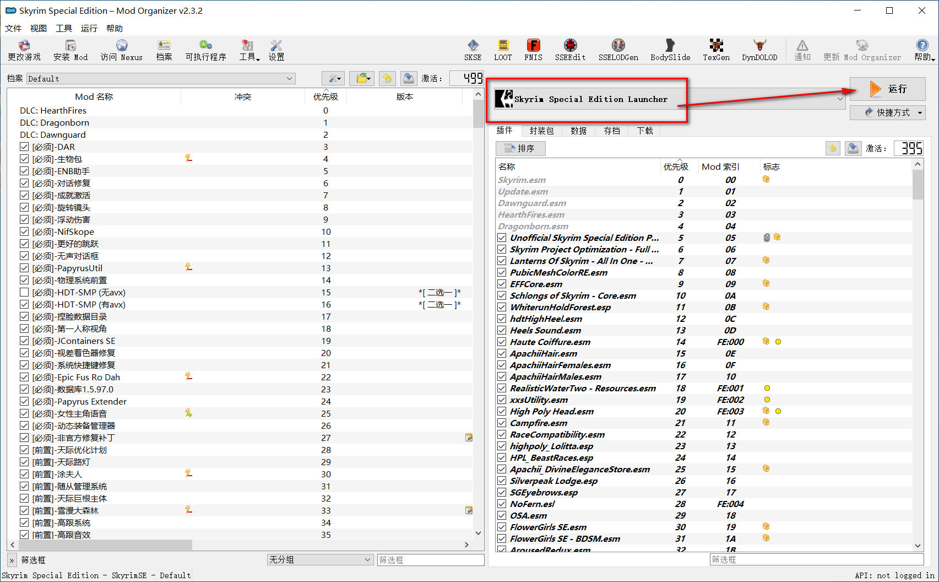Open the 工具 menu in menu bar
The height and width of the screenshot is (582, 939).
[x=64, y=28]
